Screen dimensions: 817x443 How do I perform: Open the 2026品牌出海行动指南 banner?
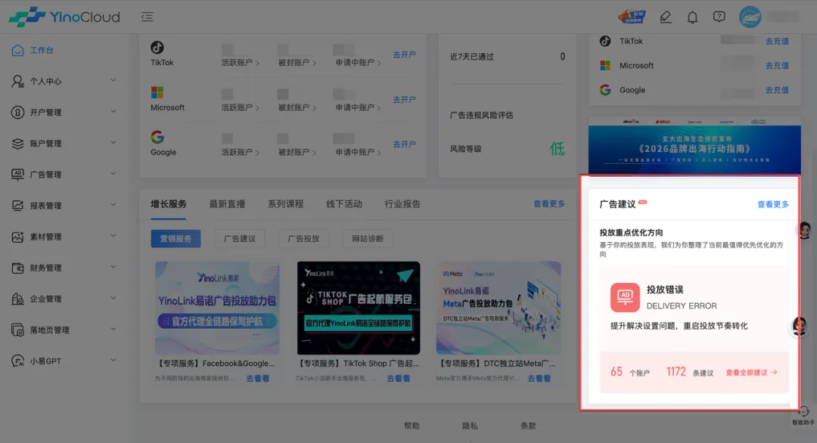[x=694, y=144]
